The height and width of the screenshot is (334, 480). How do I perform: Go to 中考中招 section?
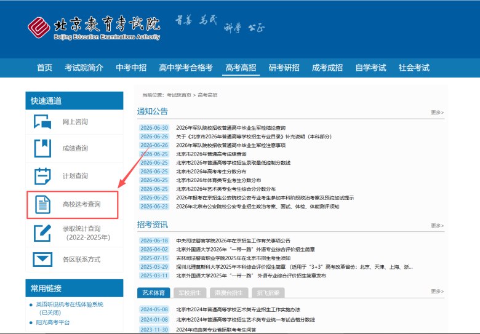(131, 68)
